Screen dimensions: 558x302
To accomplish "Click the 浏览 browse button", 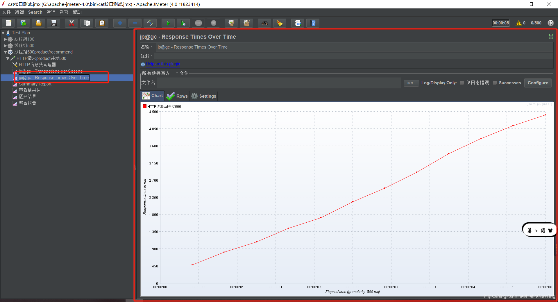I will click(x=411, y=83).
